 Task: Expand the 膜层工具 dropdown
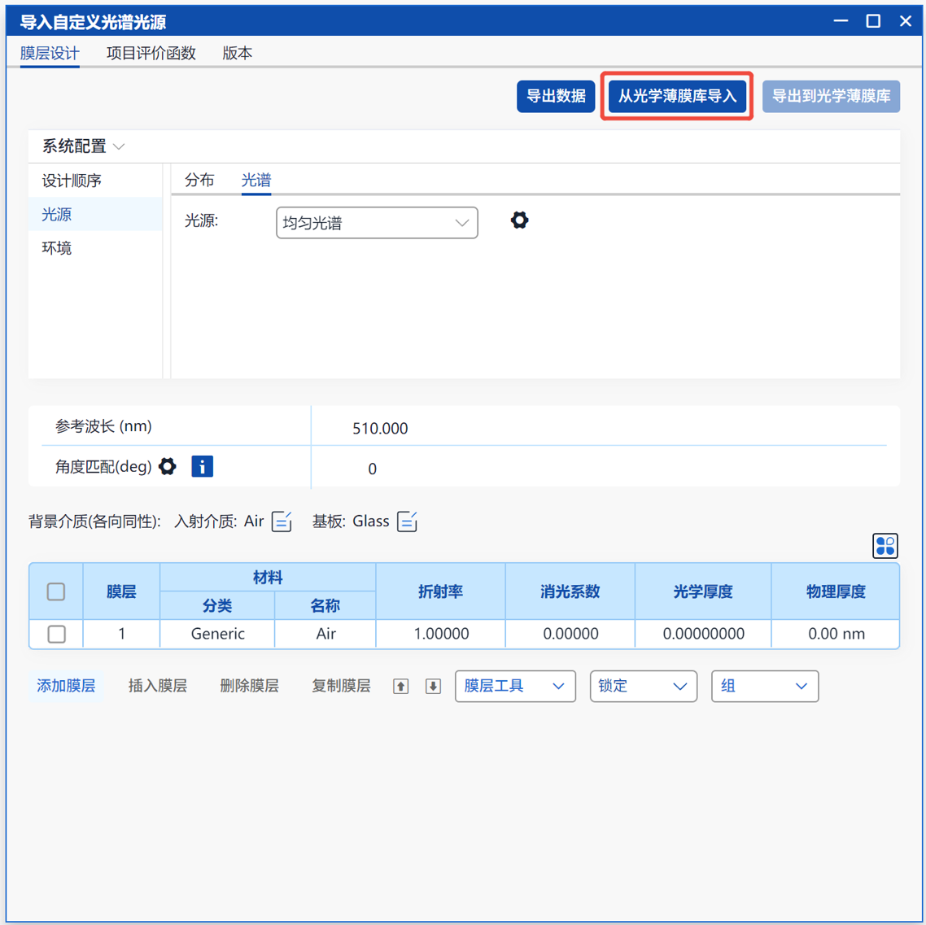(514, 687)
